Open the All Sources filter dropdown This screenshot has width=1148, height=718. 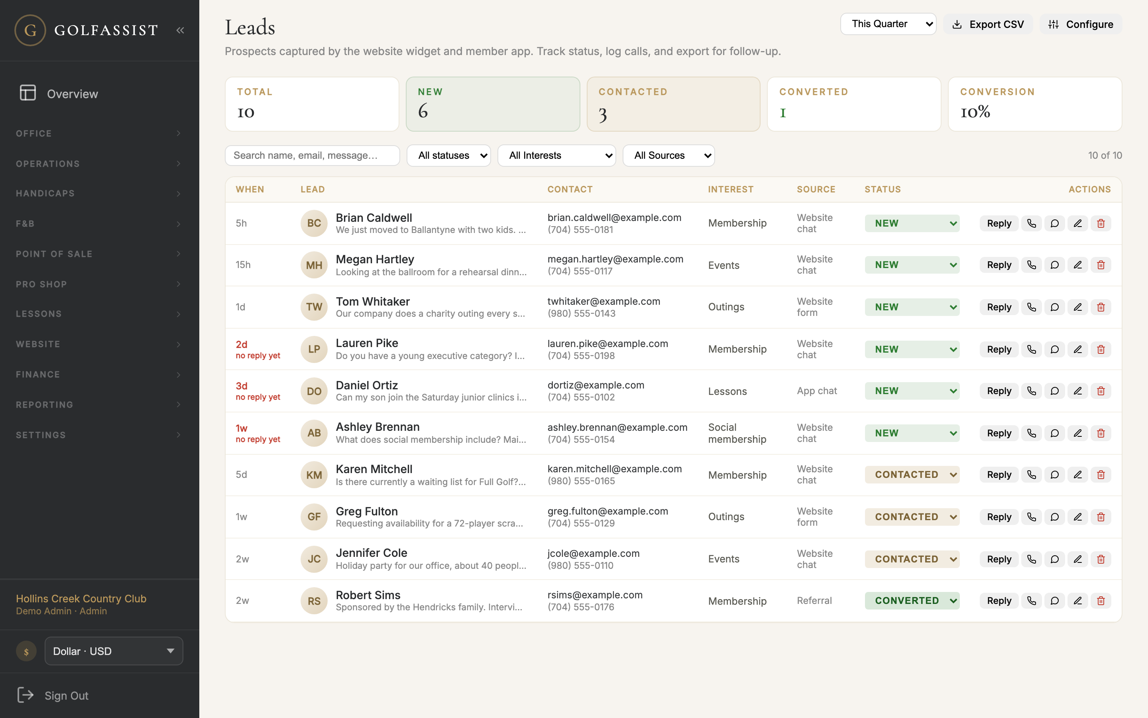click(x=668, y=156)
